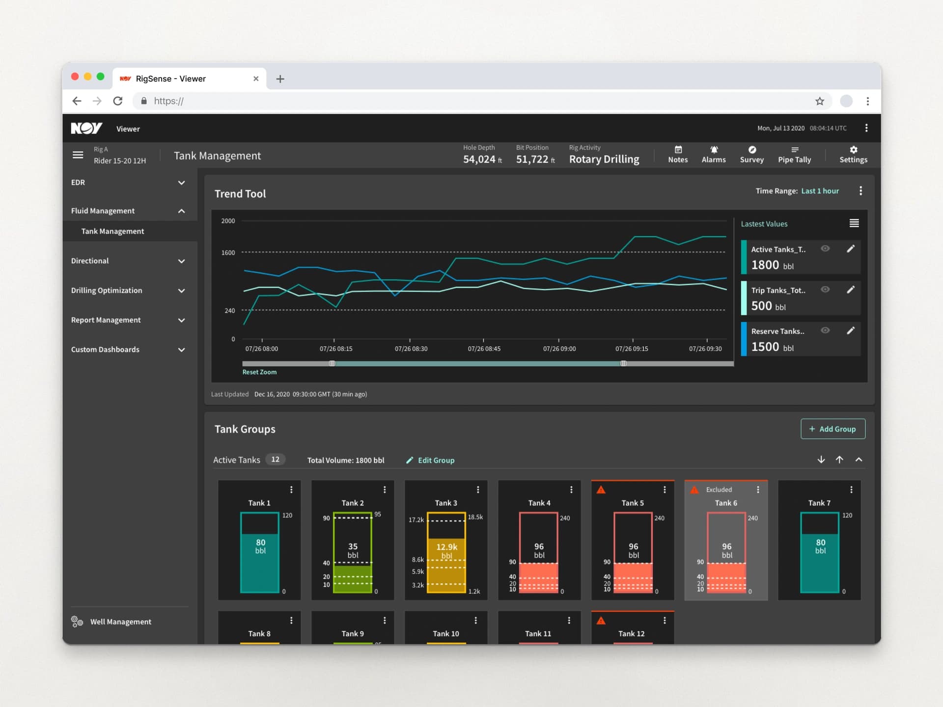Screen dimensions: 943x707
Task: Edit Active Tanks trend with pencil icon
Action: (851, 249)
